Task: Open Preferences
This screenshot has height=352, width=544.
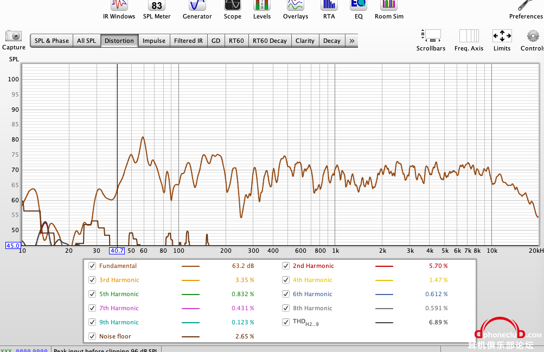Action: coord(526,10)
